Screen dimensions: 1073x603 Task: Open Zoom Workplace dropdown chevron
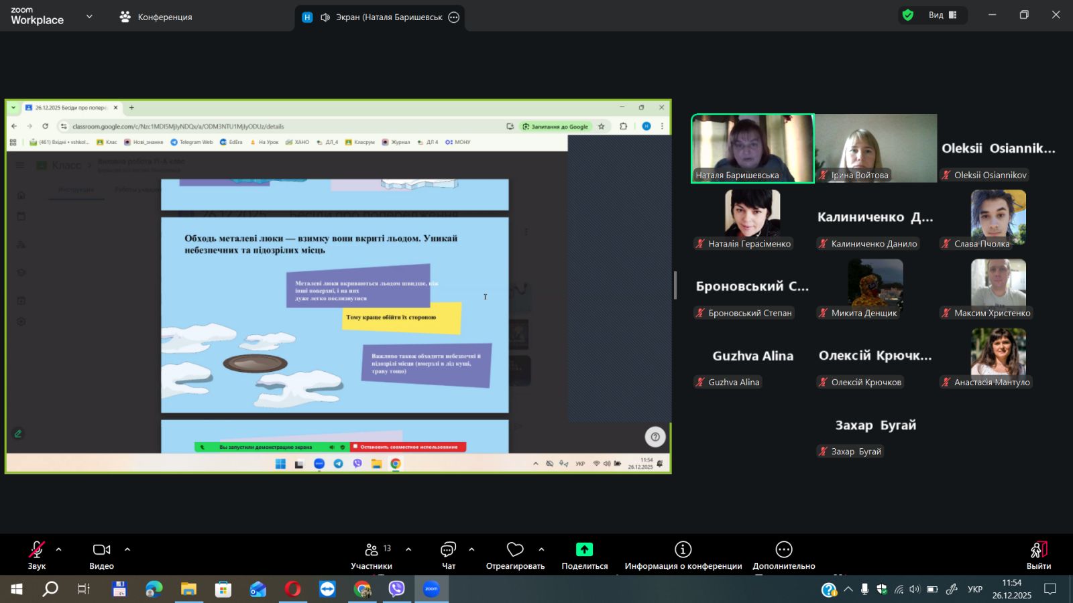pos(89,17)
